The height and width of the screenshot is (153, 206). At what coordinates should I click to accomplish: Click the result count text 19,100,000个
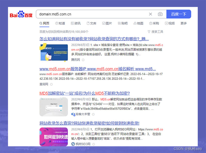[x=80, y=32]
